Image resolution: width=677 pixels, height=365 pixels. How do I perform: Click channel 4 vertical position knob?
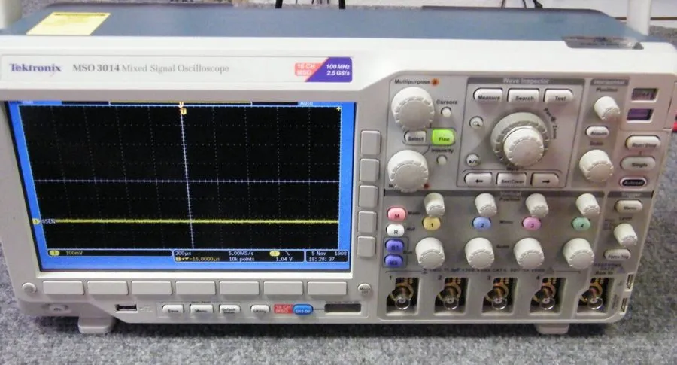[x=587, y=205]
